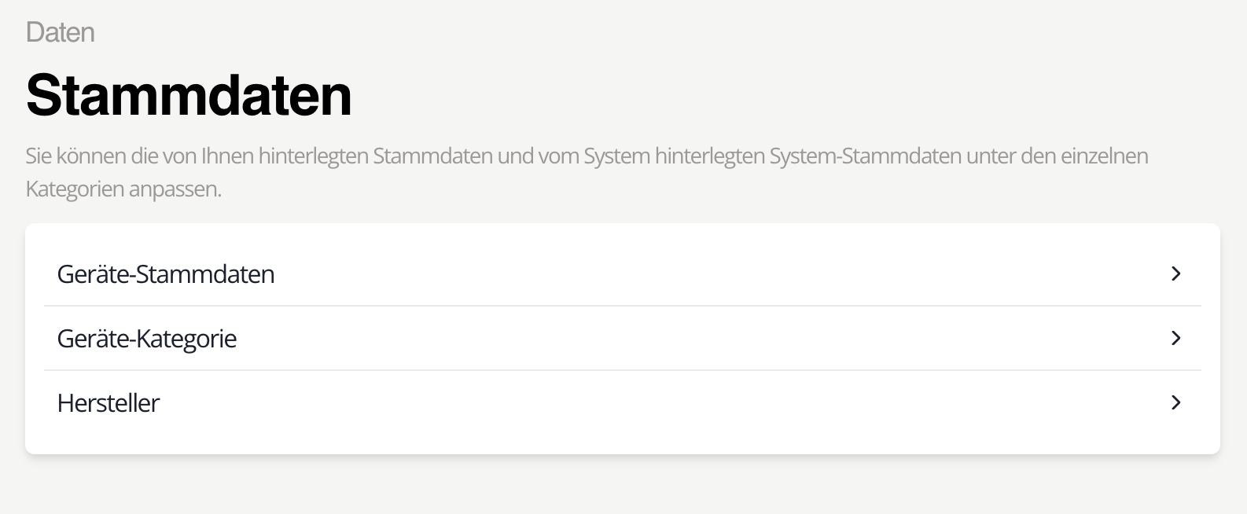The image size is (1247, 514).
Task: Click the divider between Geräte-Stammdaten and Geräte-Kategorie
Action: (623, 306)
